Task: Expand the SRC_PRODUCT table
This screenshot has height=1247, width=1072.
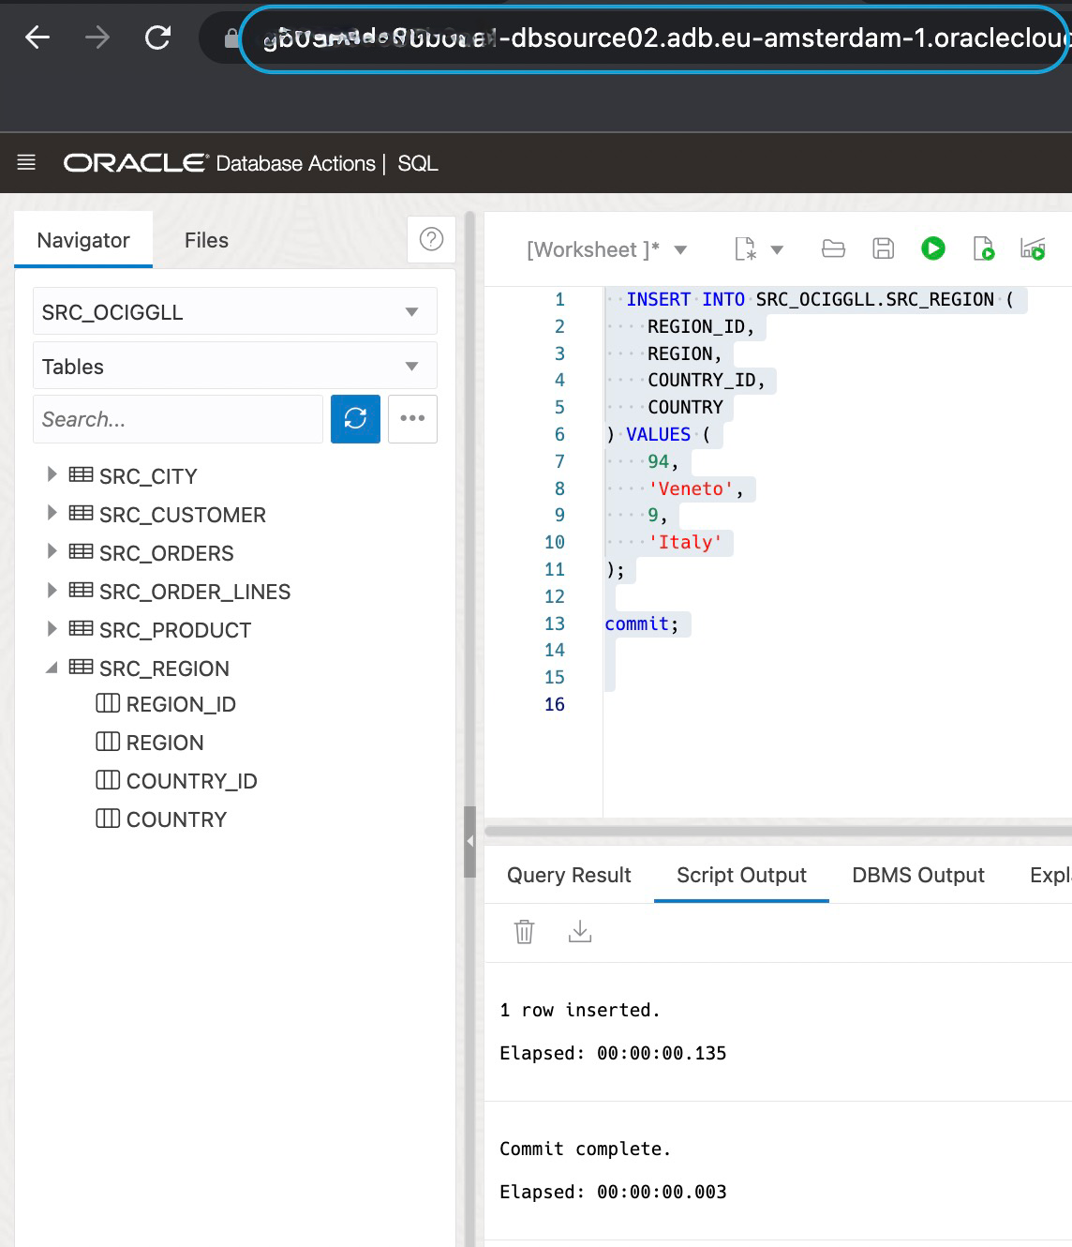Action: 52,628
